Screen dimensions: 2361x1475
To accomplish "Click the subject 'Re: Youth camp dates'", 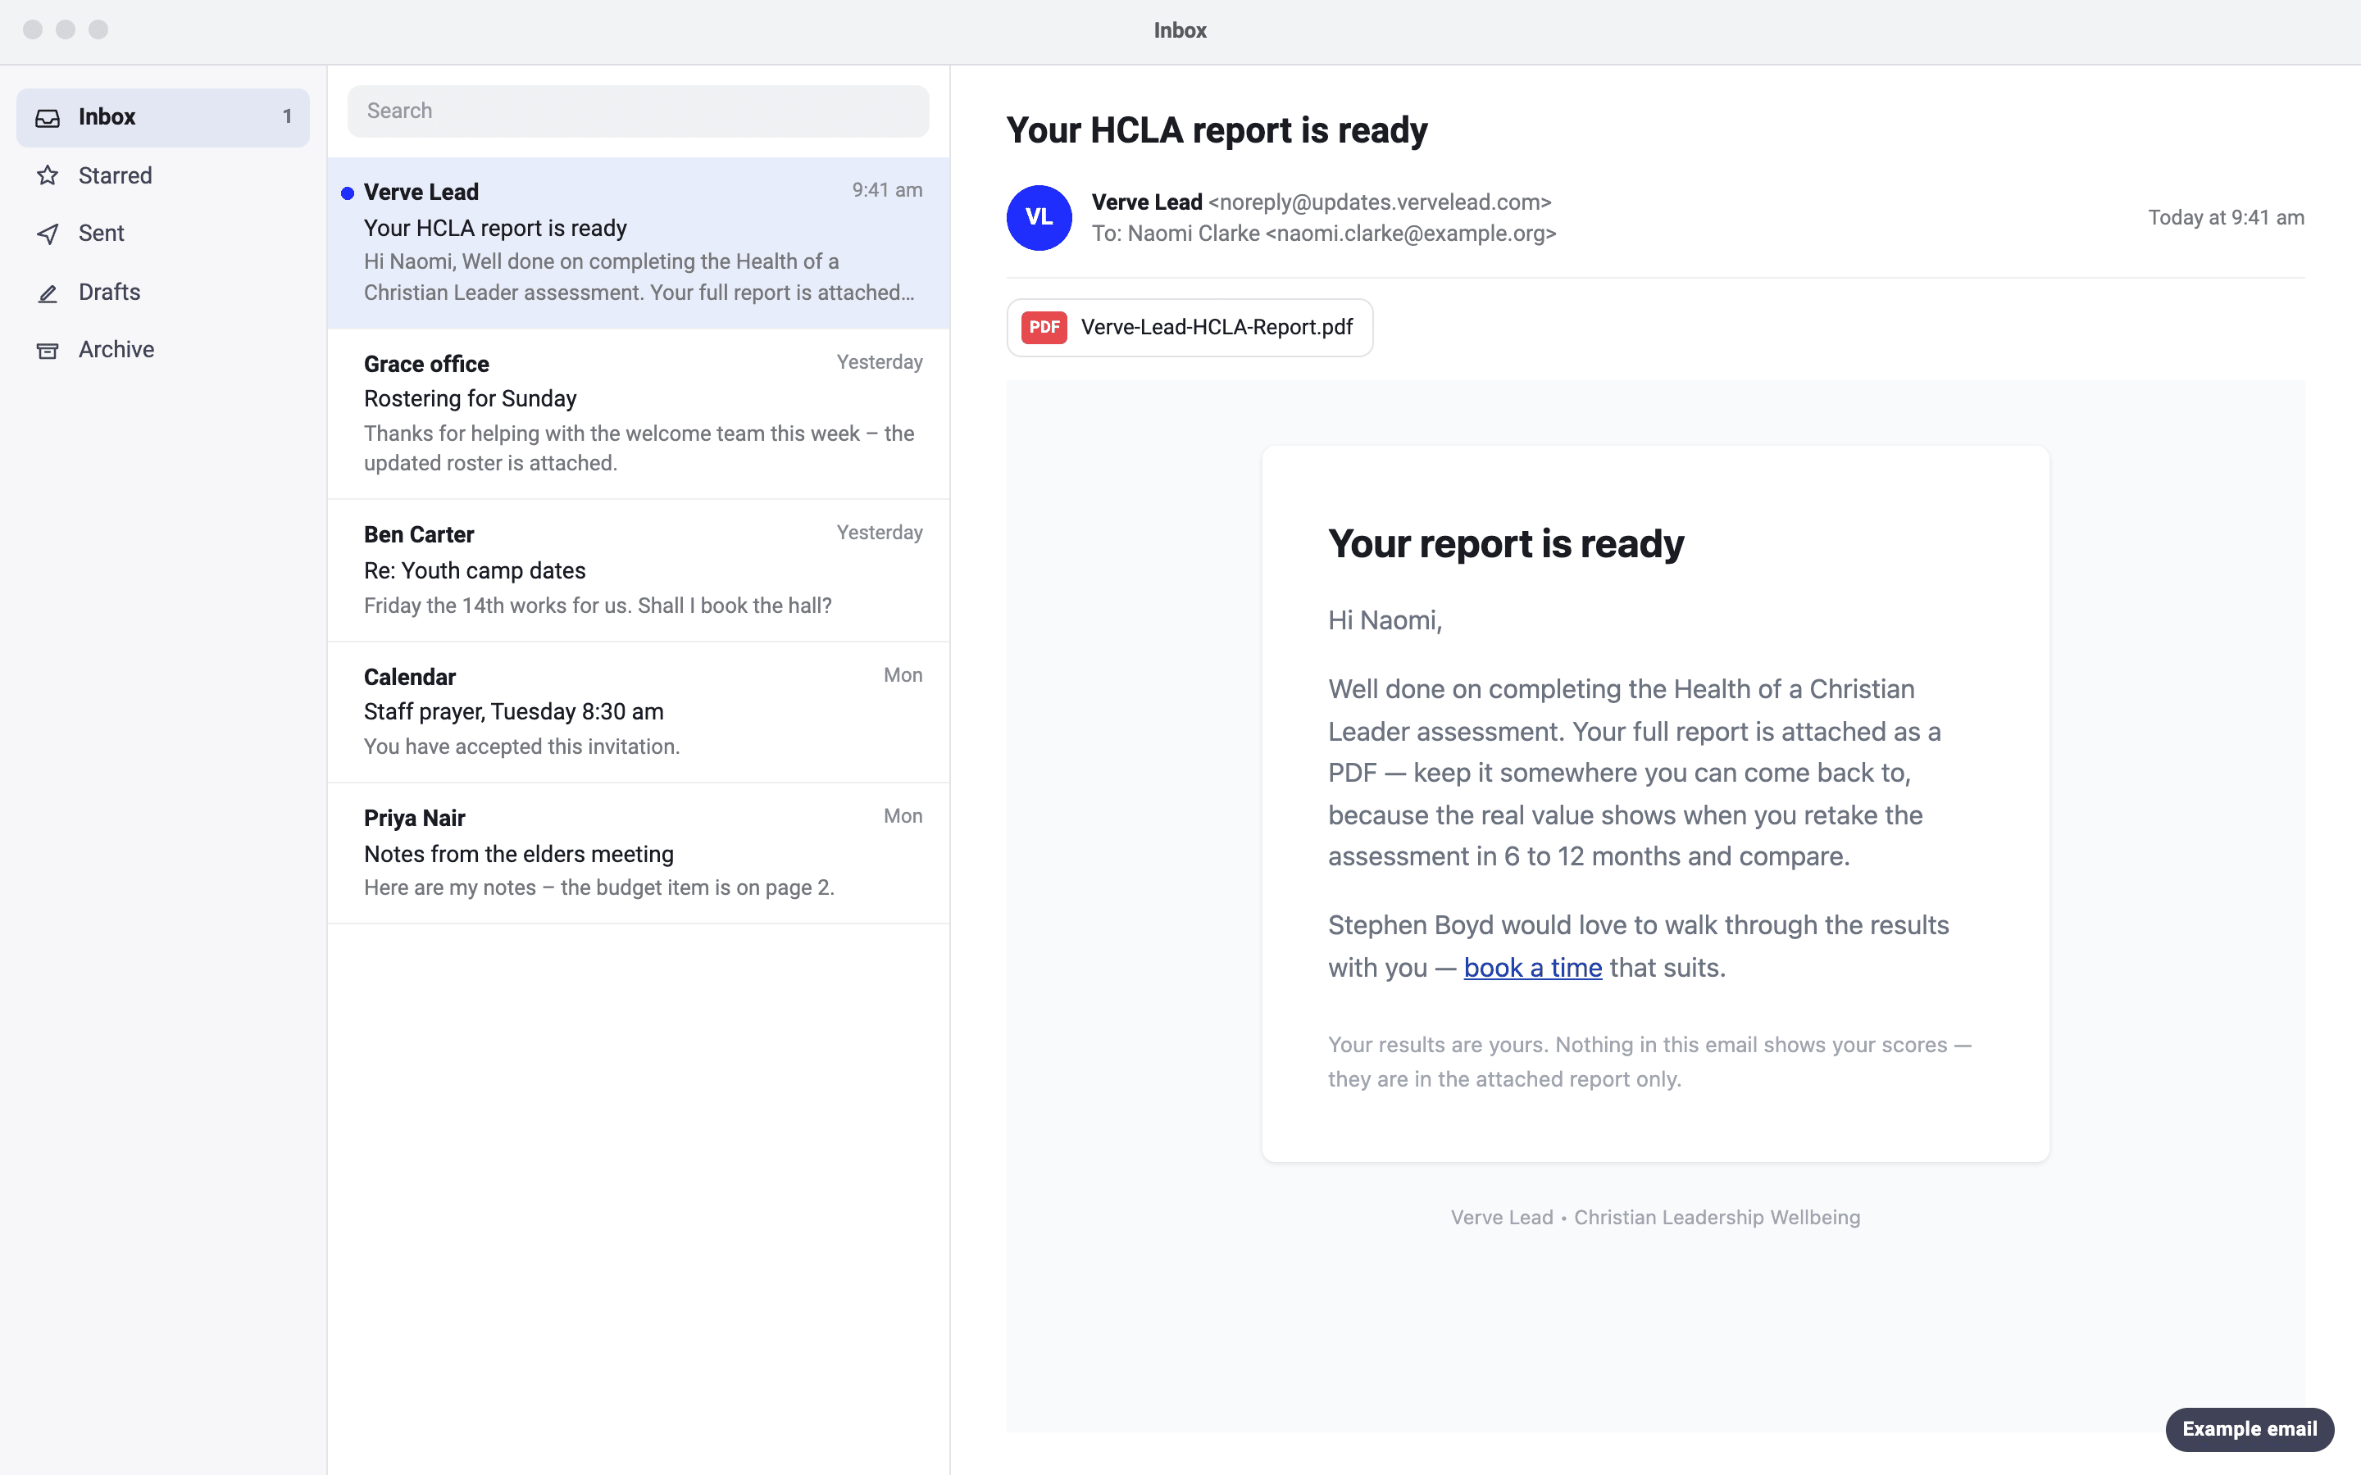I will (475, 570).
